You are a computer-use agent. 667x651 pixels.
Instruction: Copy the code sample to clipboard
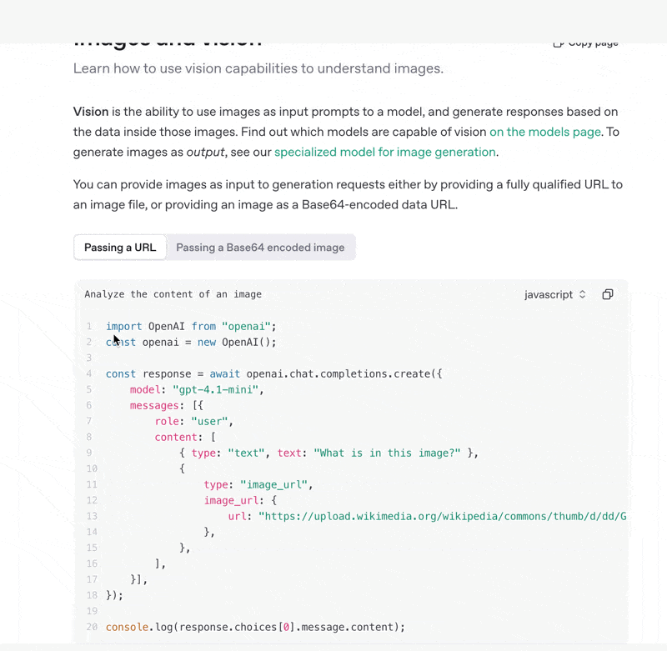[608, 294]
